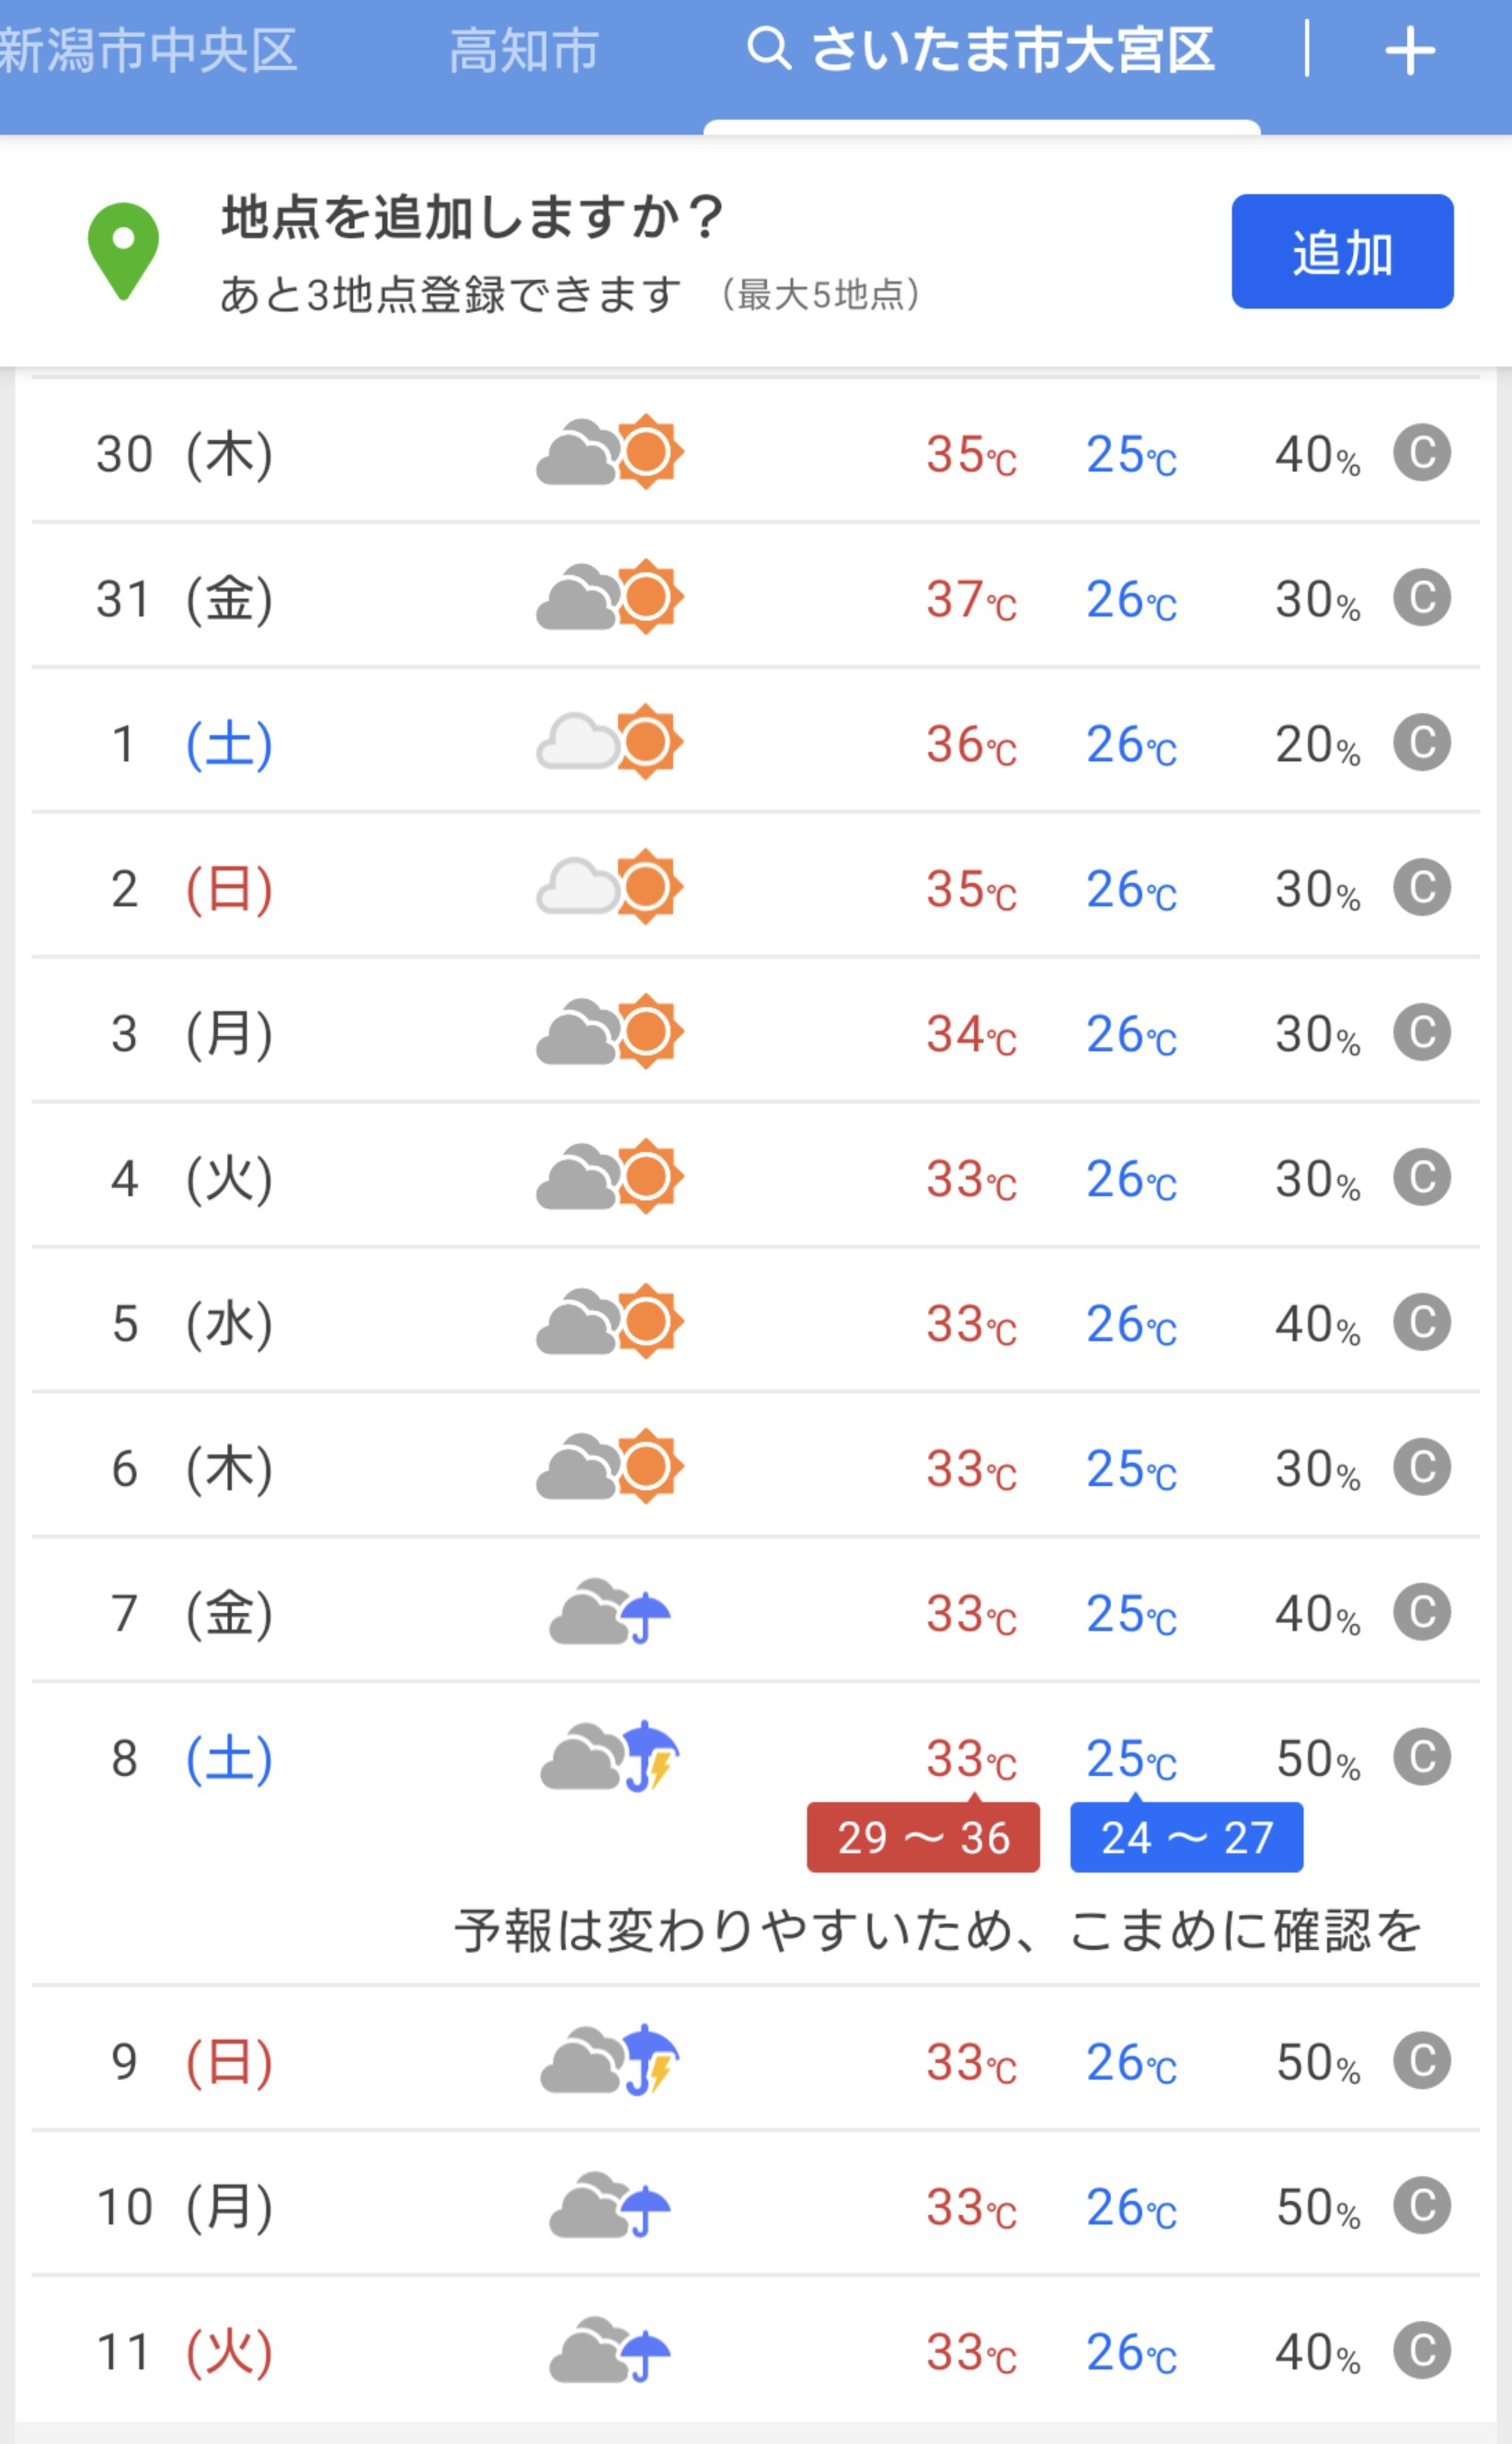Viewport: 1512px width, 2444px height.
Task: Switch to the 高知市 tab
Action: [524, 50]
